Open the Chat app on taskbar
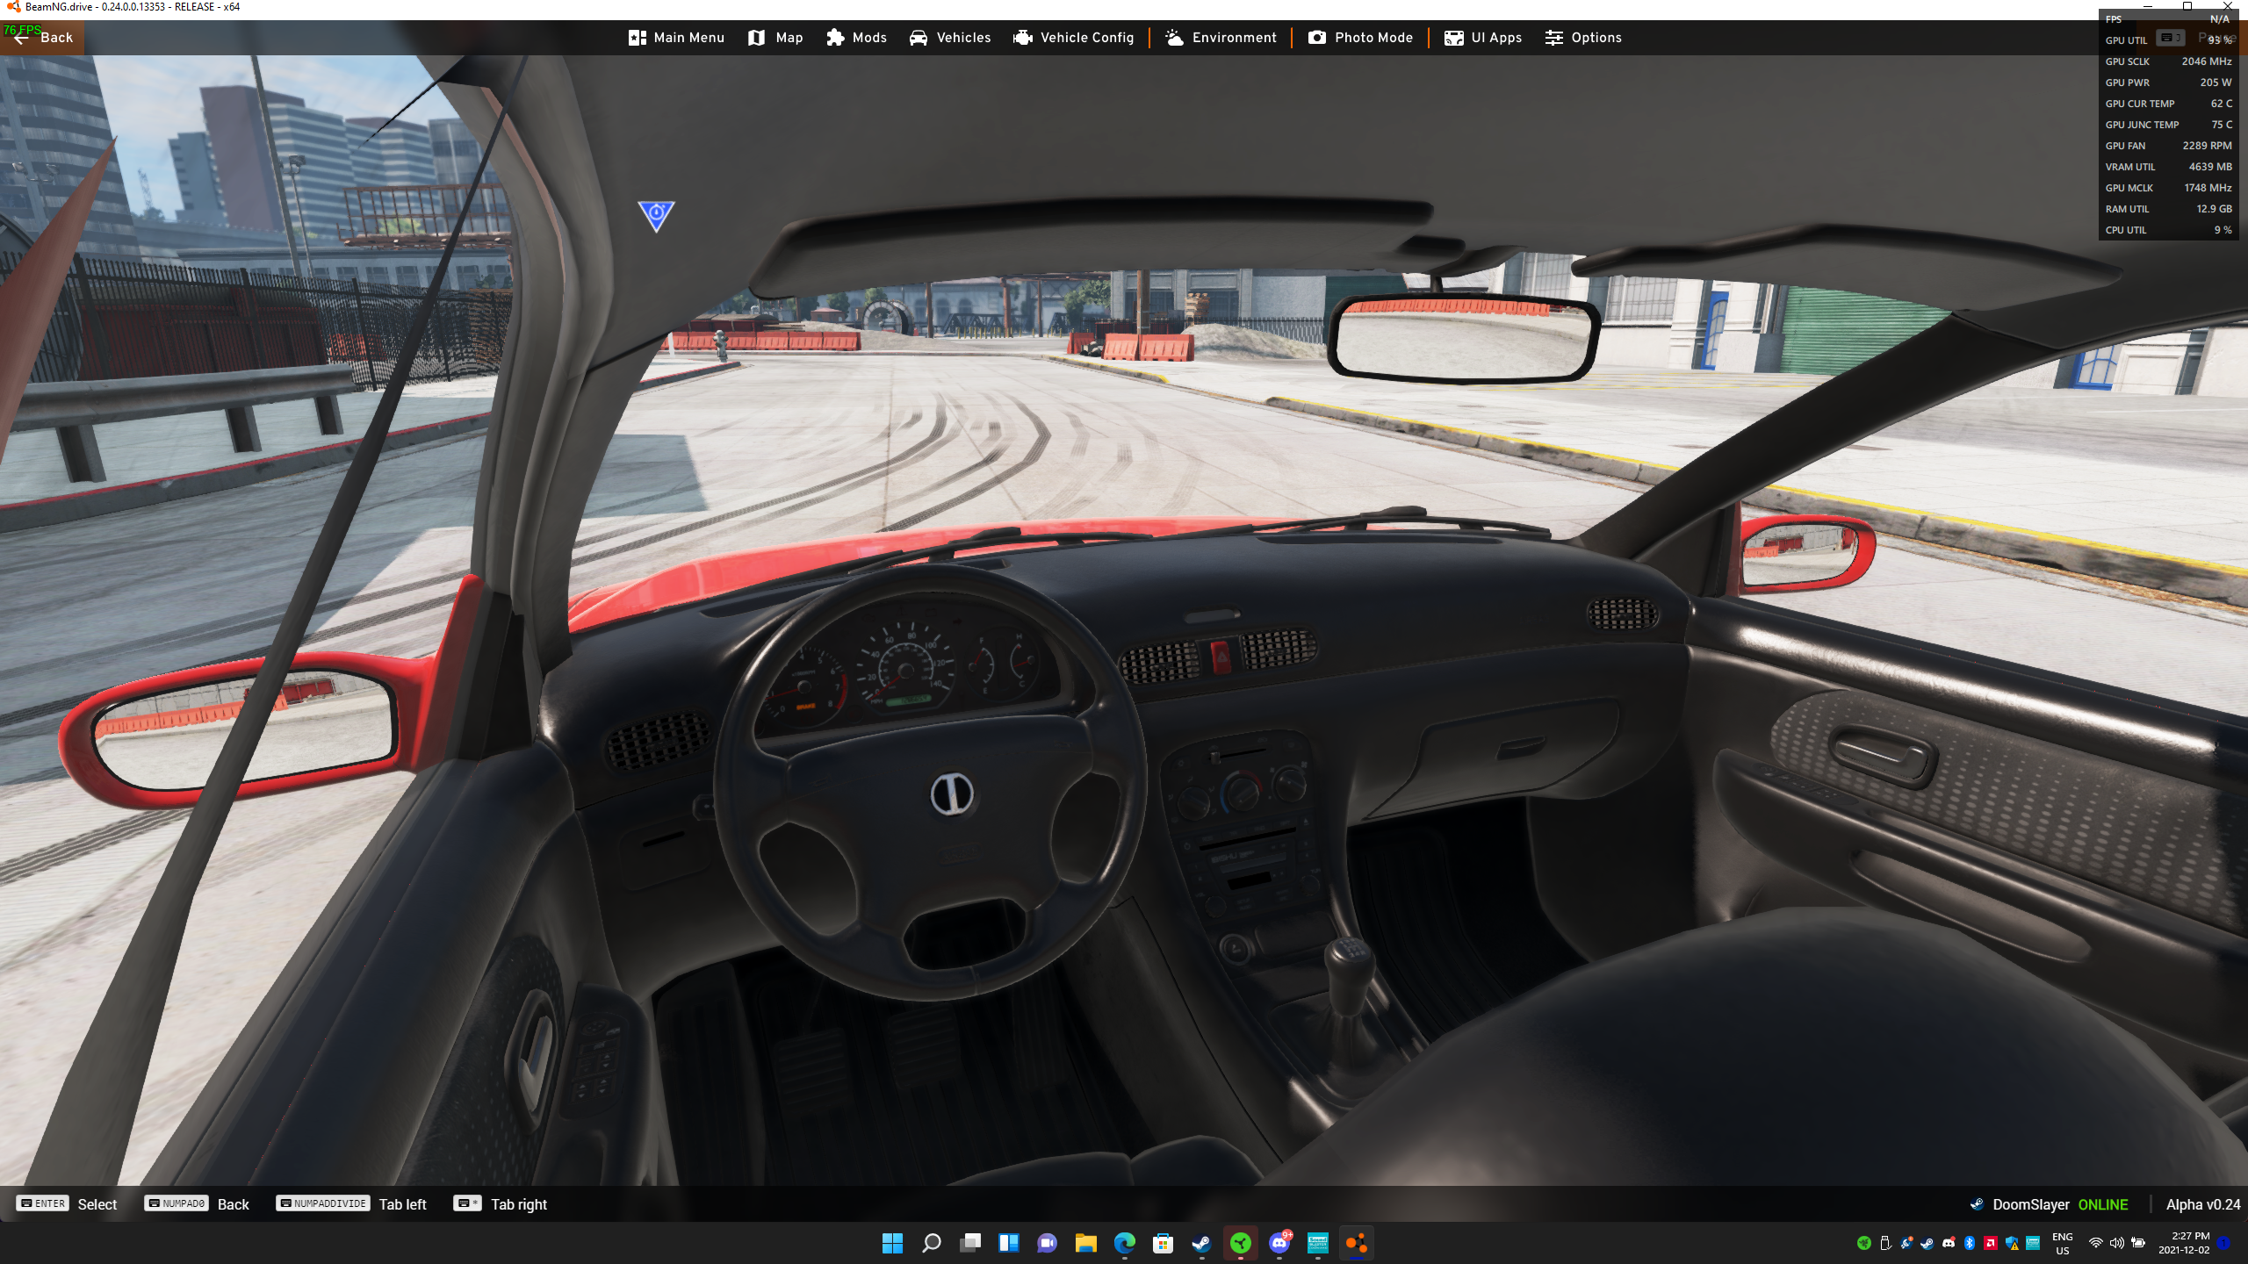The width and height of the screenshot is (2248, 1264). [1048, 1243]
